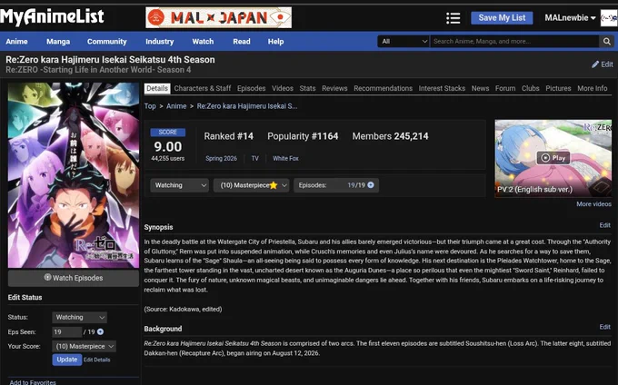The width and height of the screenshot is (618, 385).
Task: Switch to the Videos tab
Action: pos(283,88)
